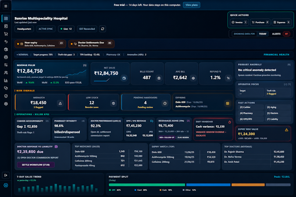
Task: Toggle the TODAY data range selector
Action: click(x=263, y=34)
